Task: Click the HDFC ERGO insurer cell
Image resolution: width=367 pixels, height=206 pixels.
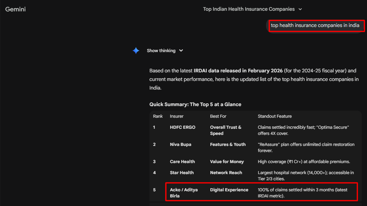Action: [183, 127]
